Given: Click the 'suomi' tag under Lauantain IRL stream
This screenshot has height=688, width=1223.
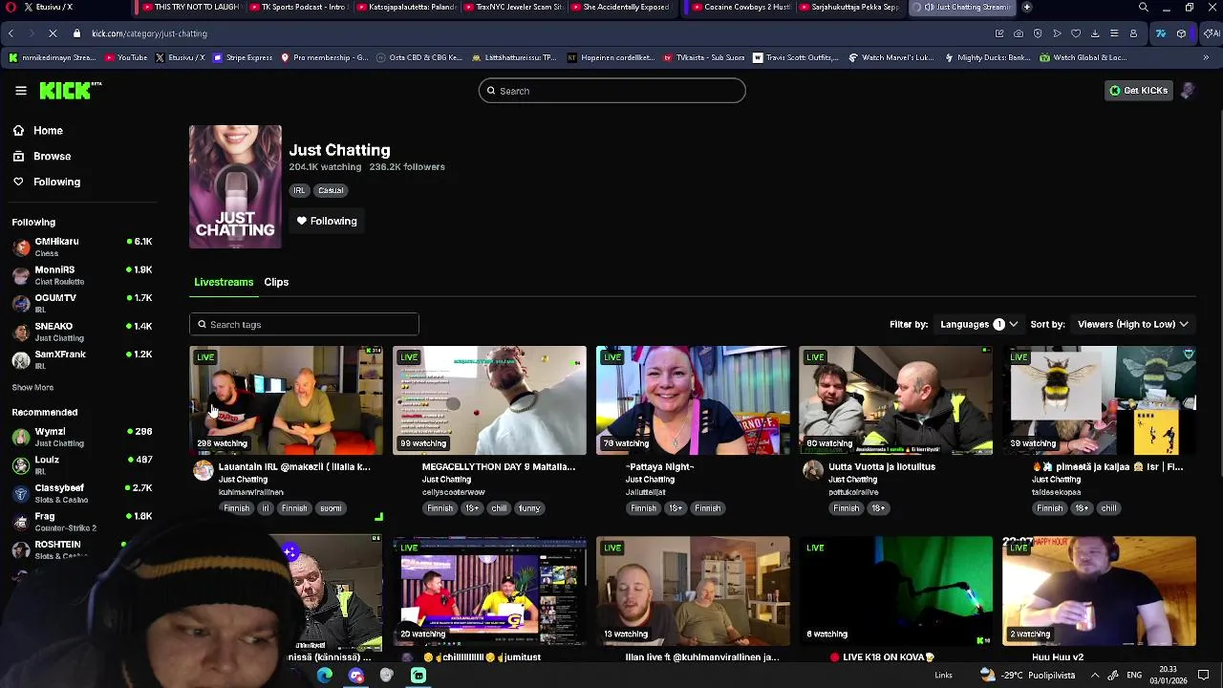Looking at the screenshot, I should 331,508.
